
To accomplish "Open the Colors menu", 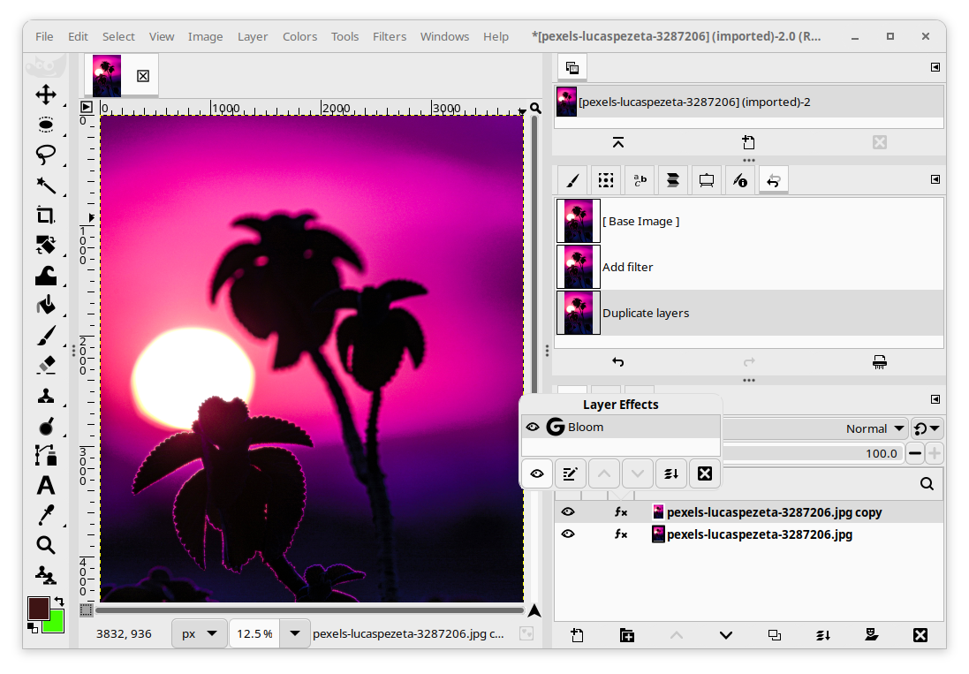I will point(299,36).
